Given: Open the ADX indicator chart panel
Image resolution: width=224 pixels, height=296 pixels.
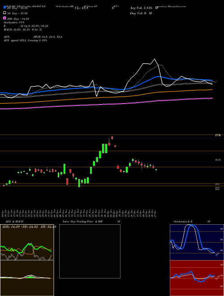Looking at the screenshot, I should 27,242.
